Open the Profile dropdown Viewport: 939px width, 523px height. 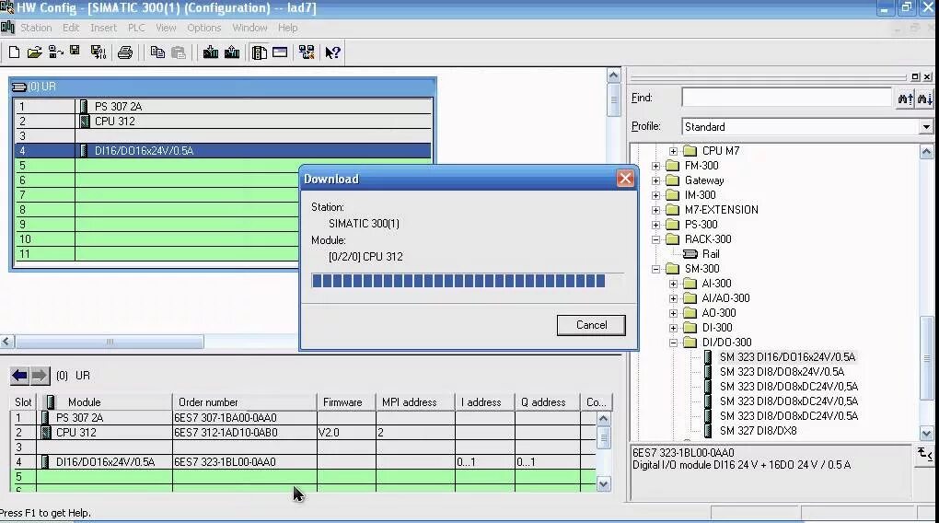(926, 127)
